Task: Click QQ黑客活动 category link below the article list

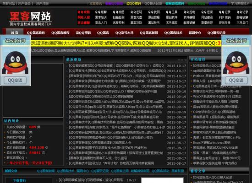Action: point(160,171)
